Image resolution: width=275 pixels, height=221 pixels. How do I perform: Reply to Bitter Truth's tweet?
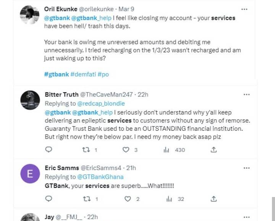pyautogui.click(x=49, y=150)
